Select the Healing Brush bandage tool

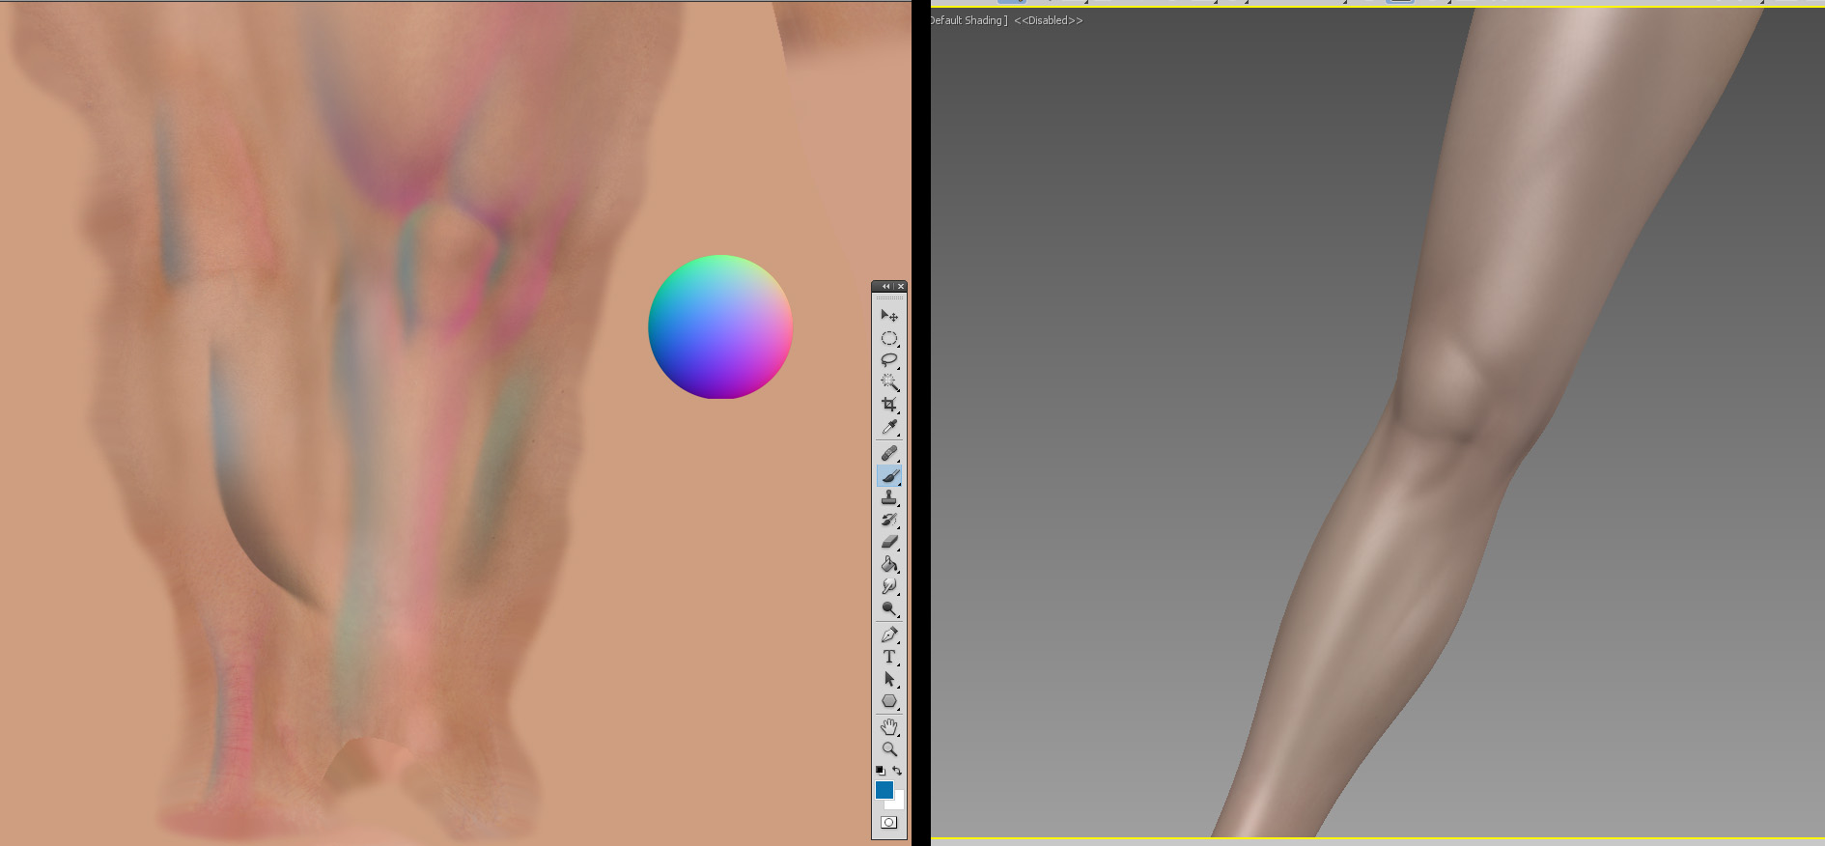tap(889, 453)
